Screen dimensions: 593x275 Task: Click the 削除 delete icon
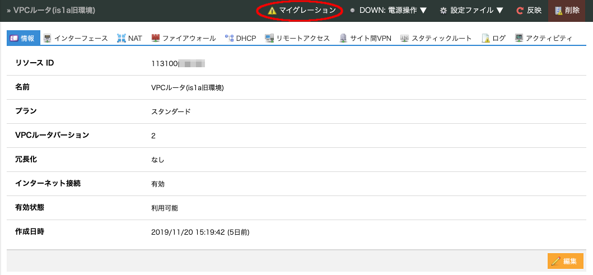point(558,11)
